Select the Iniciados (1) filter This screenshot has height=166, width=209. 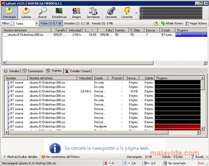coord(76,23)
